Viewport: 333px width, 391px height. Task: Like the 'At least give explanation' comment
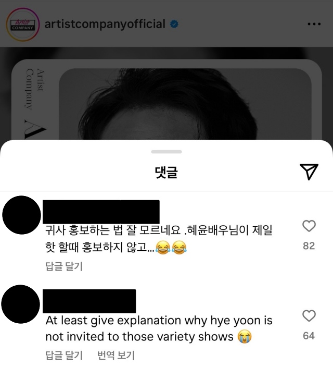click(309, 316)
